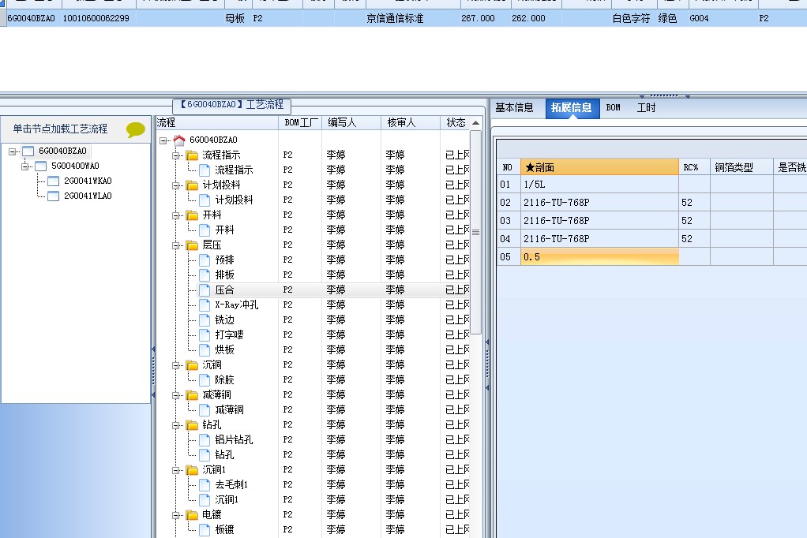807x538 pixels.
Task: Click the document icon beside 预排
Action: [x=205, y=260]
